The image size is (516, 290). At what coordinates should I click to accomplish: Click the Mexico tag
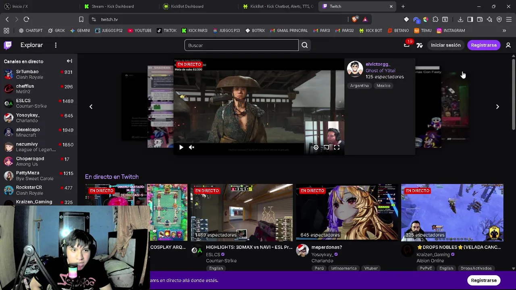pyautogui.click(x=383, y=85)
